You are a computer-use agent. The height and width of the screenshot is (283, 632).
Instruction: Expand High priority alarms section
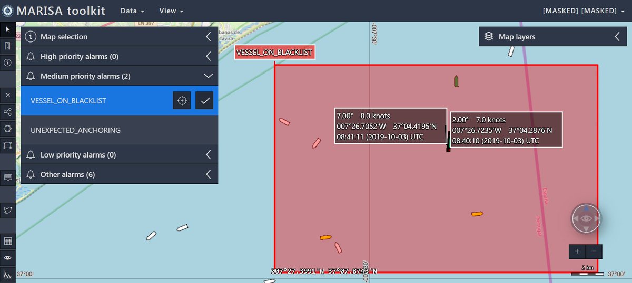[x=209, y=56]
